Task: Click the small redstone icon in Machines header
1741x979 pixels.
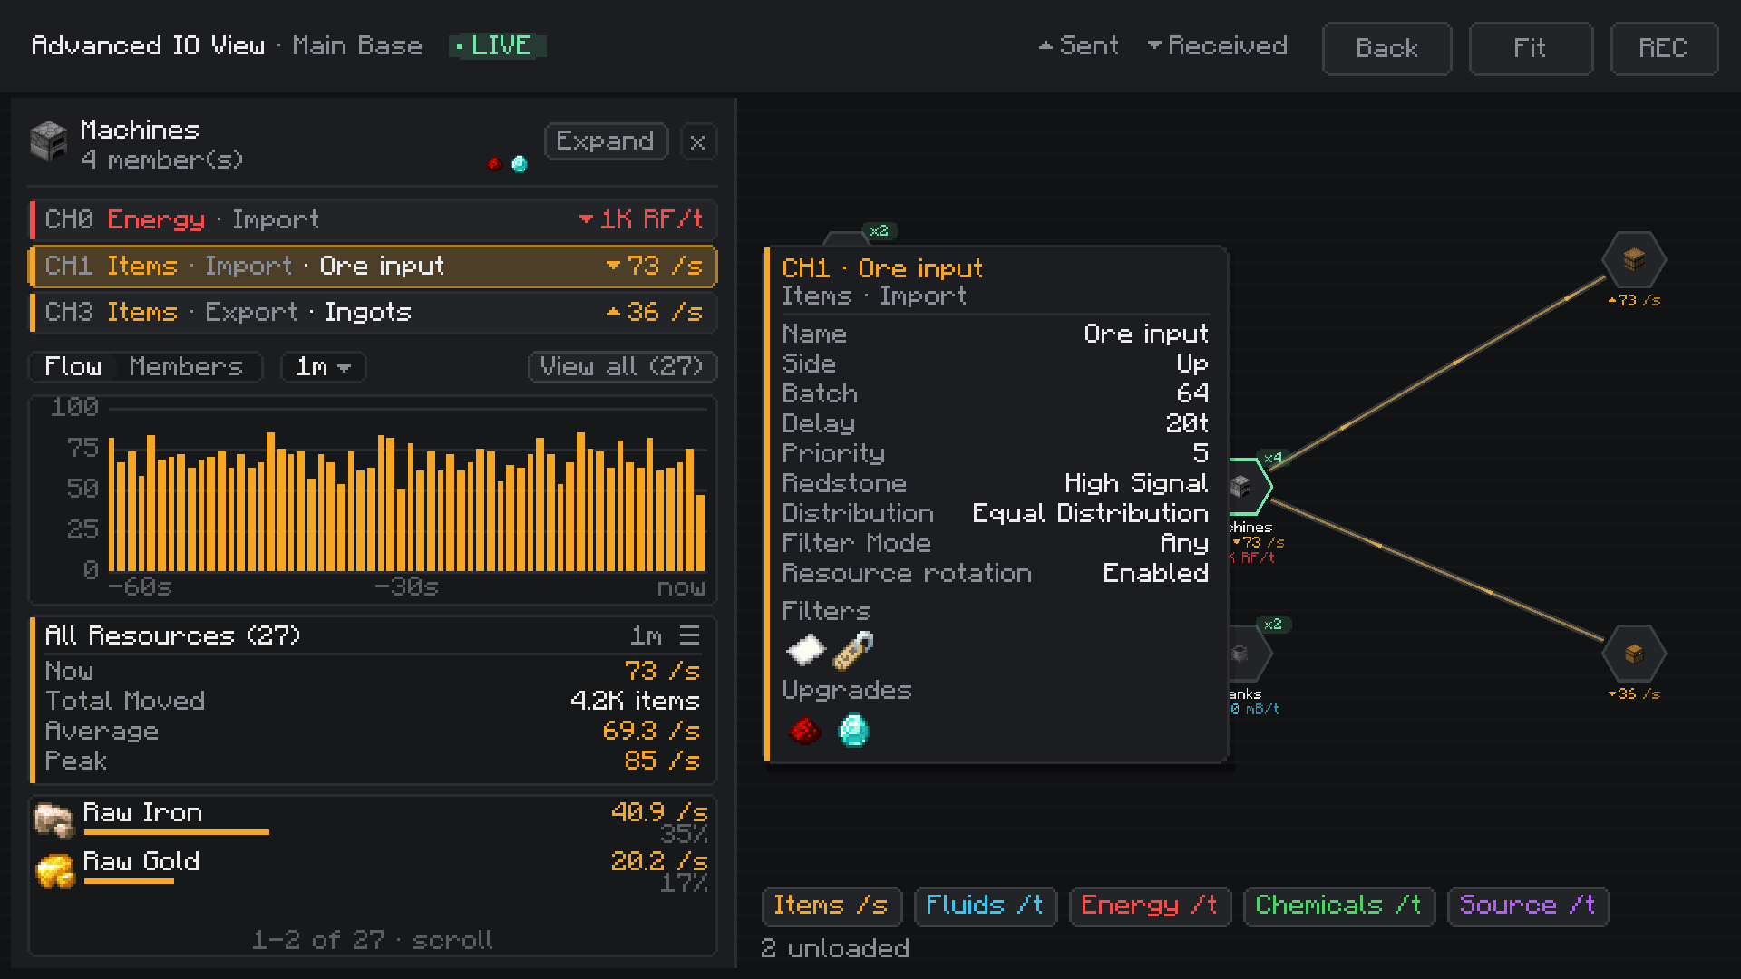Action: (495, 164)
